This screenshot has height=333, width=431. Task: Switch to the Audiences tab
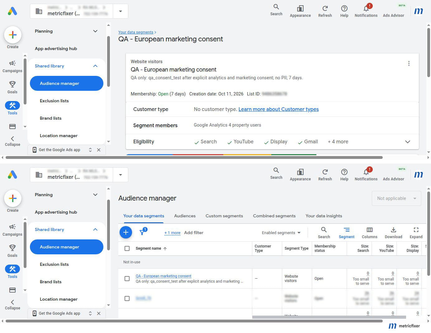coord(185,216)
